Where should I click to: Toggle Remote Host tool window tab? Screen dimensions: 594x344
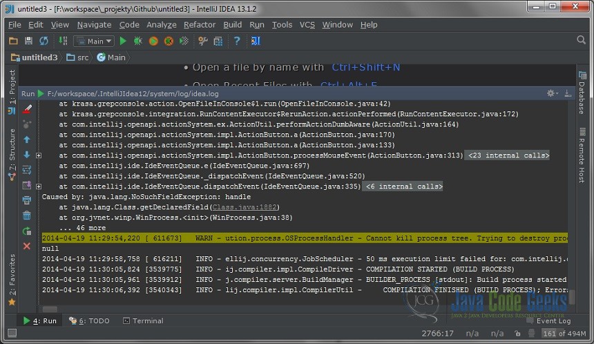coord(582,155)
